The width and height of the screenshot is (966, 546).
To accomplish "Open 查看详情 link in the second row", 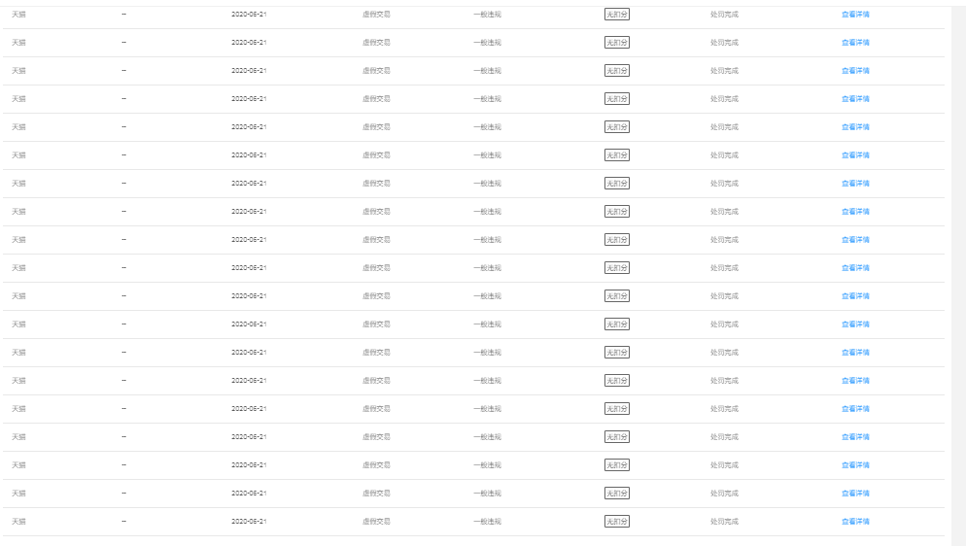I will point(855,43).
